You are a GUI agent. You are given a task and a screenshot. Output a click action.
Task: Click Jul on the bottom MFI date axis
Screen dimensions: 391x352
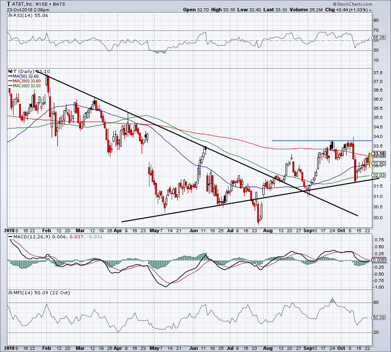(x=230, y=348)
